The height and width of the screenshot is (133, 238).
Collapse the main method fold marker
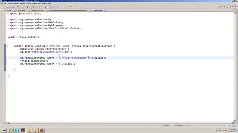7,46
